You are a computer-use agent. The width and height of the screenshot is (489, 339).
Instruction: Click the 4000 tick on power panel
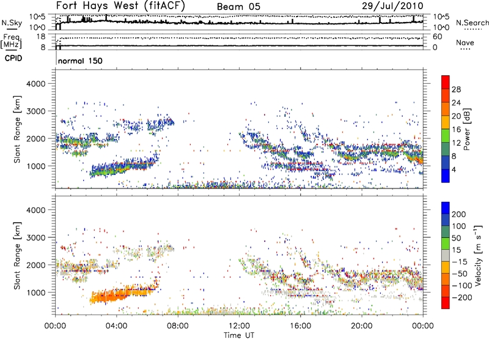coord(35,84)
